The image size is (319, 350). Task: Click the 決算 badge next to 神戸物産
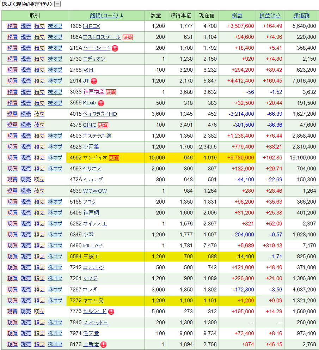(x=111, y=92)
